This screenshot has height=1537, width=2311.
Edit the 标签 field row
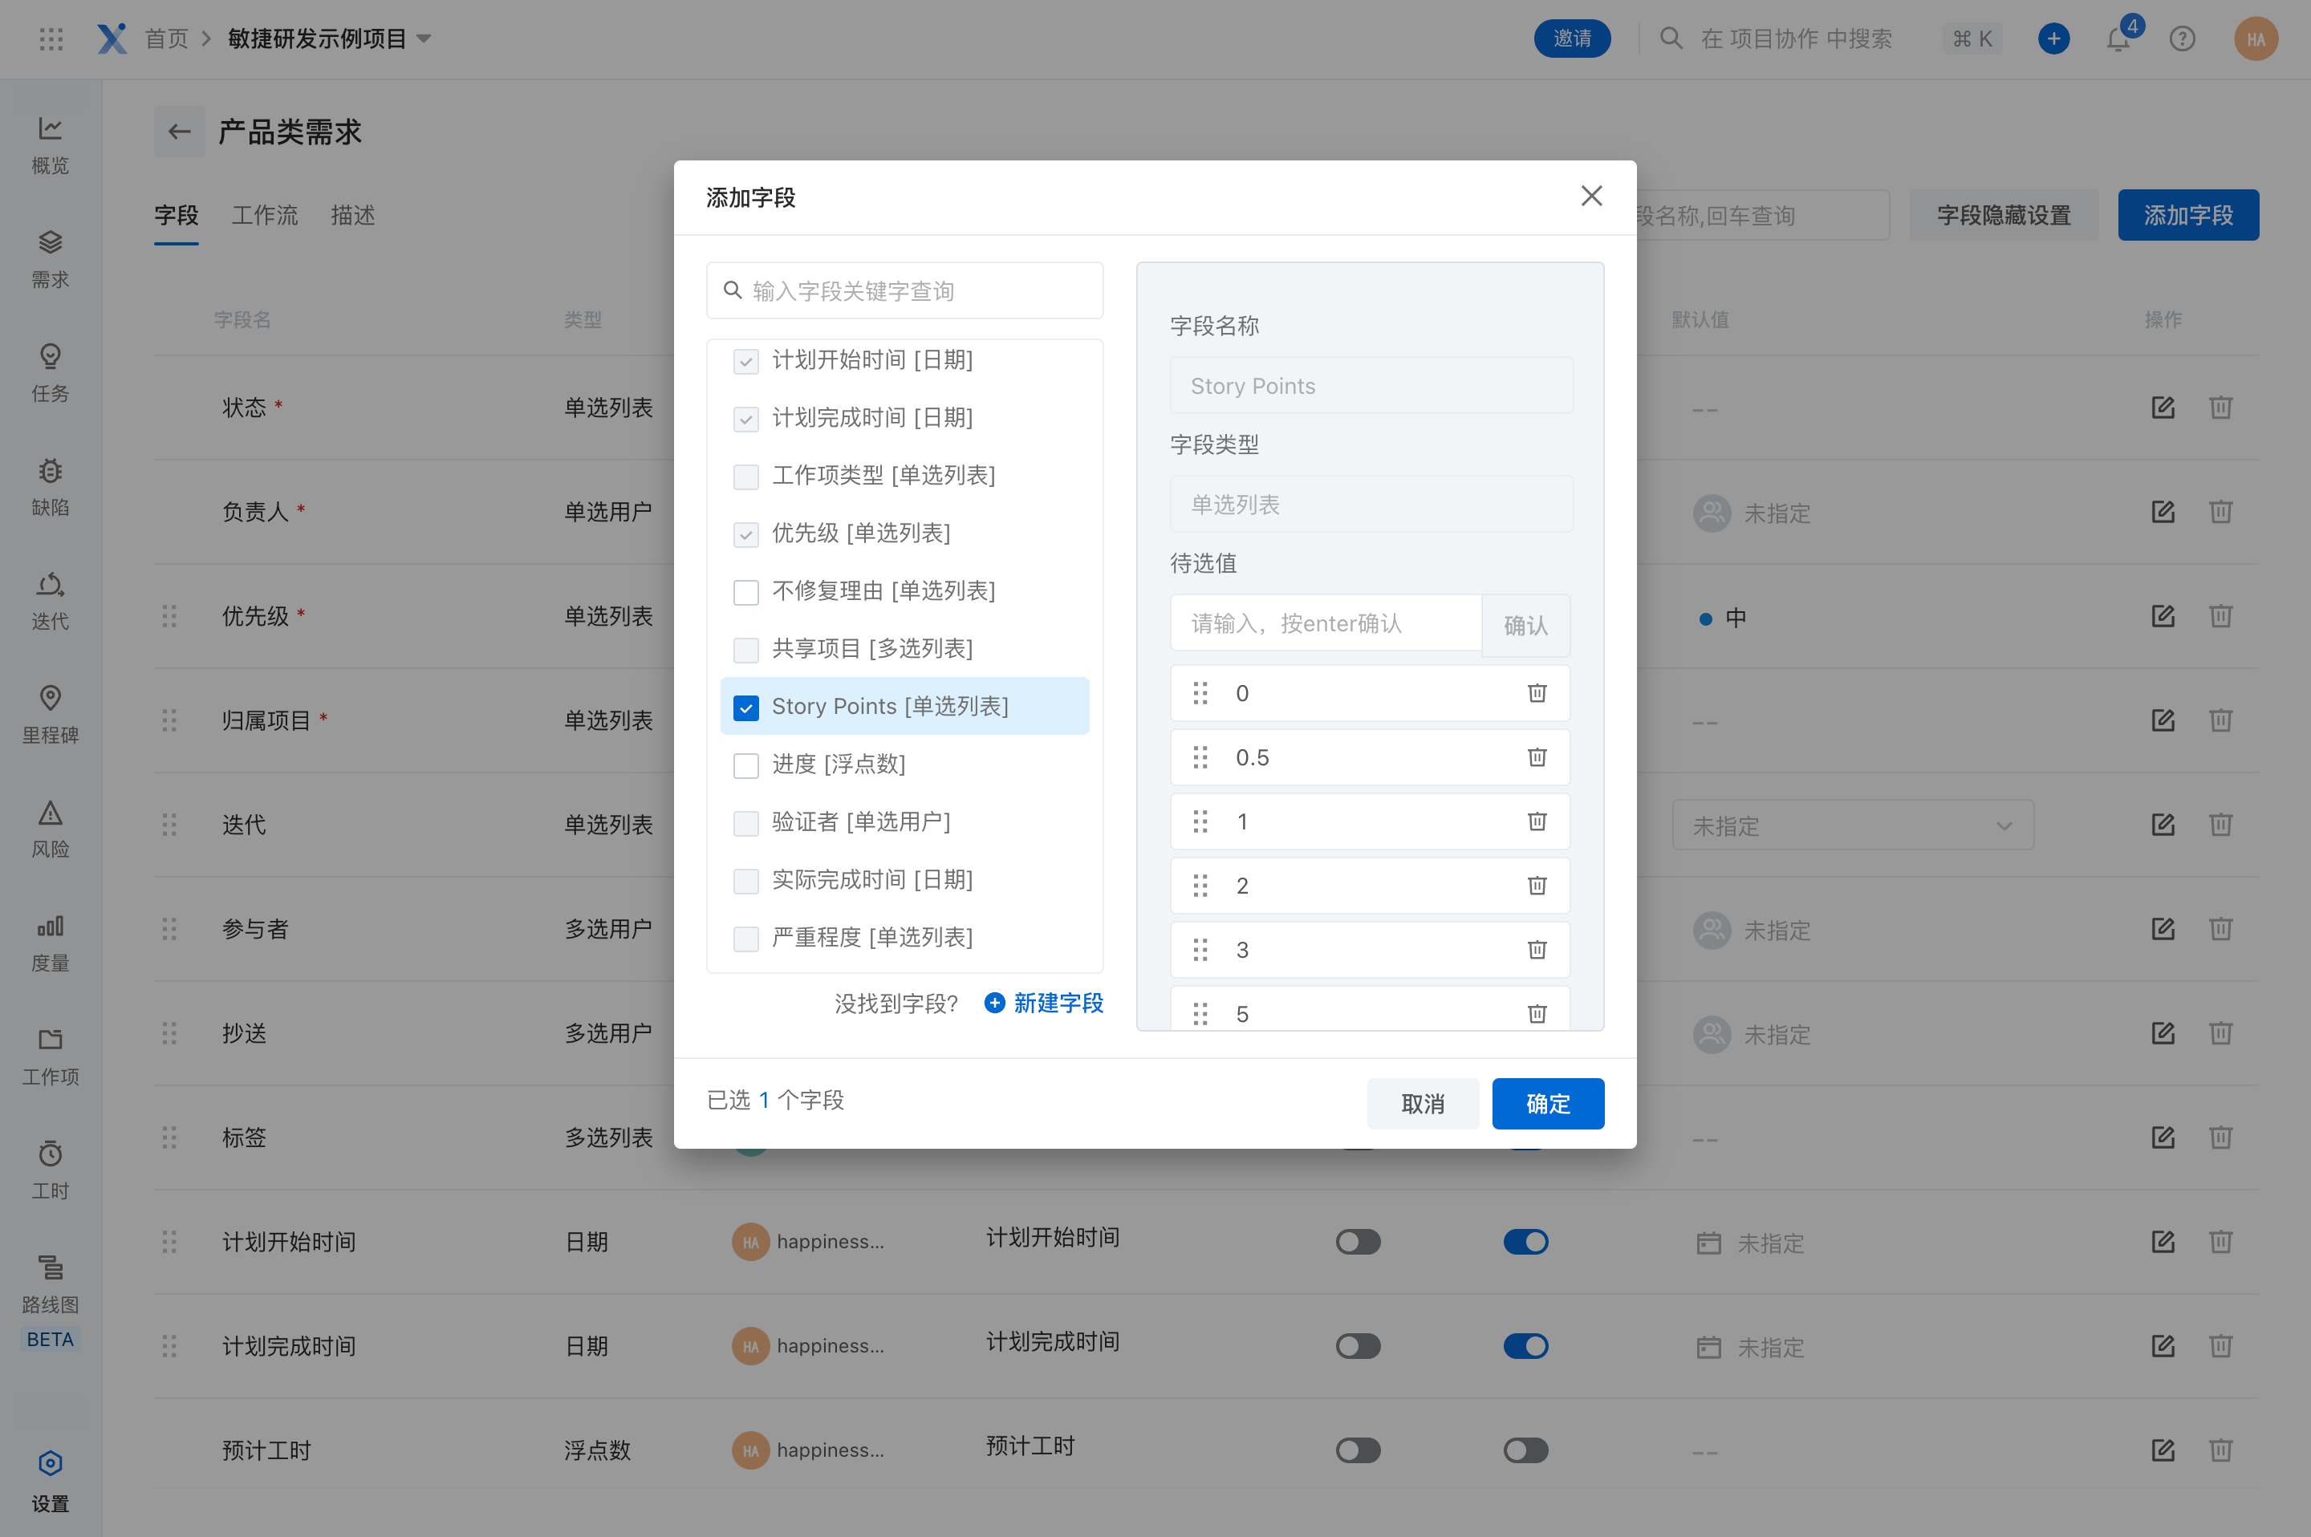click(2162, 1137)
